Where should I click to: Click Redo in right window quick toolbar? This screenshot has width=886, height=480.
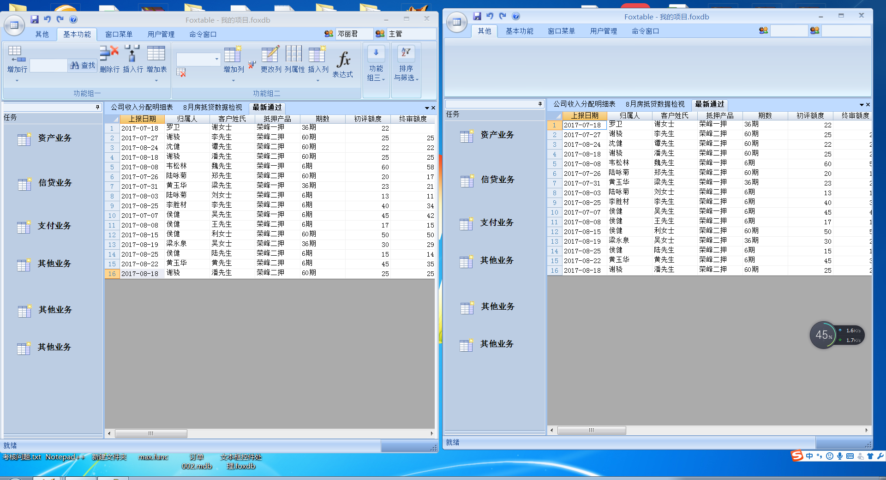503,16
